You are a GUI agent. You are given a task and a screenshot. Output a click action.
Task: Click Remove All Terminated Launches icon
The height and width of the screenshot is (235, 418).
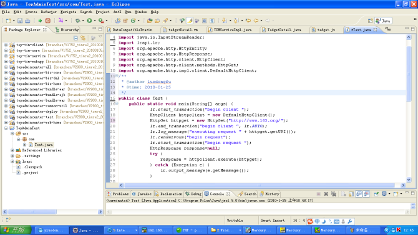(x=334, y=194)
